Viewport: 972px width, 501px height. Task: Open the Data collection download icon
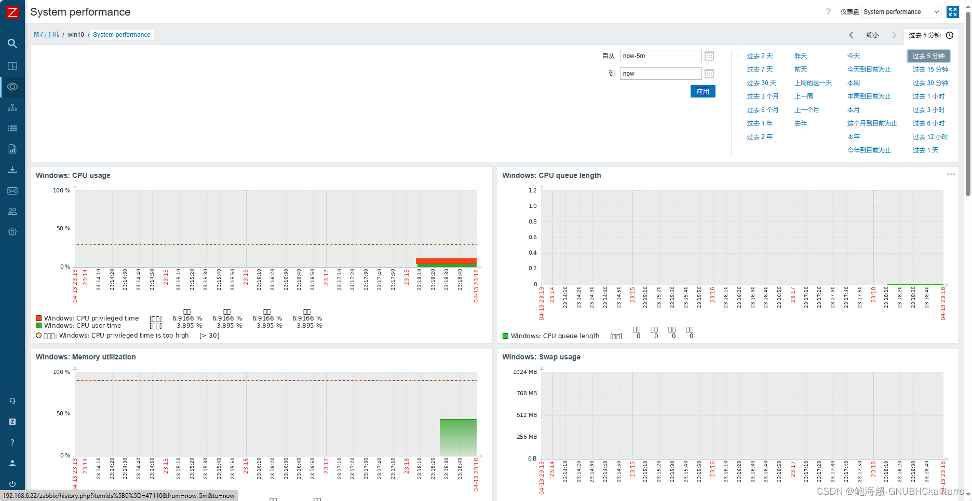tap(12, 170)
